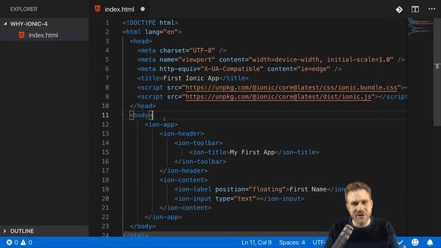This screenshot has height=248, width=441.
Task: Click the X-UA-Compatible meta tag line
Action: (239, 69)
